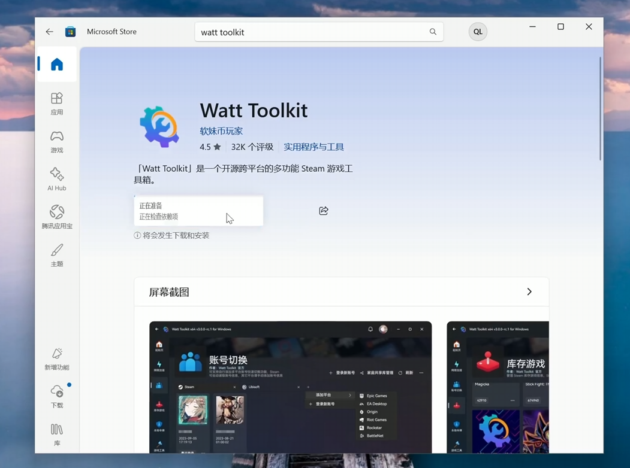The width and height of the screenshot is (630, 468).
Task: Click the share icon for Watt Toolkit
Action: click(x=324, y=211)
